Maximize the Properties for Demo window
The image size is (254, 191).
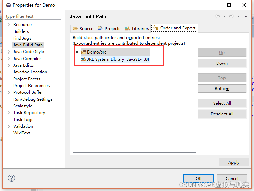(x=229, y=5)
